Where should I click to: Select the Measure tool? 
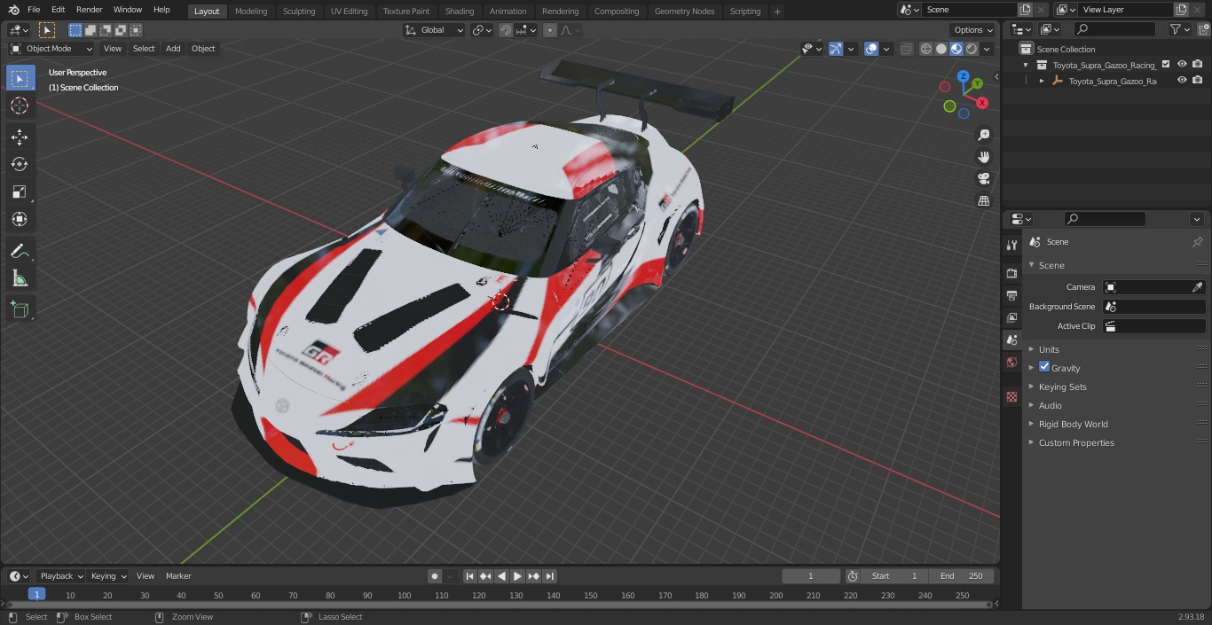click(x=20, y=278)
